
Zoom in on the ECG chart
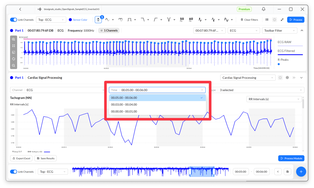[x=13, y=39]
